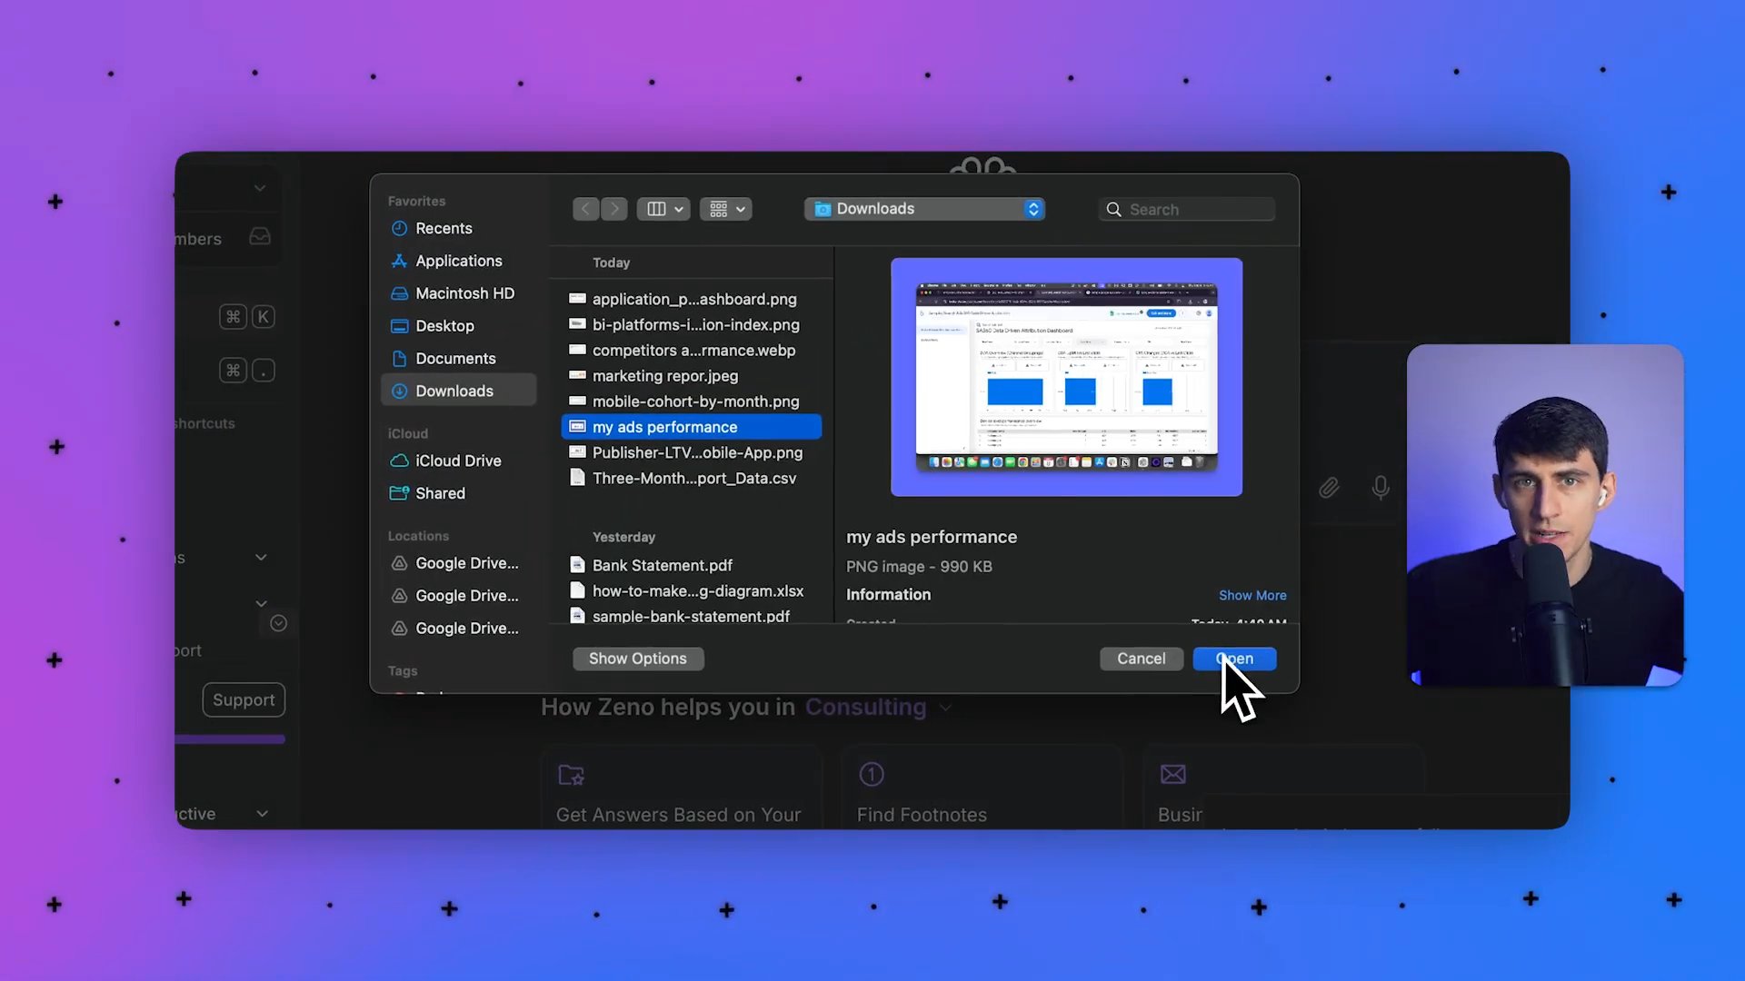1745x981 pixels.
Task: Click the paperclip attachment icon
Action: click(x=1329, y=488)
